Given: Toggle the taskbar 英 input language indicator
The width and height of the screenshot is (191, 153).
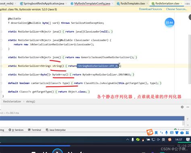Looking at the screenshot, I should [163, 140].
